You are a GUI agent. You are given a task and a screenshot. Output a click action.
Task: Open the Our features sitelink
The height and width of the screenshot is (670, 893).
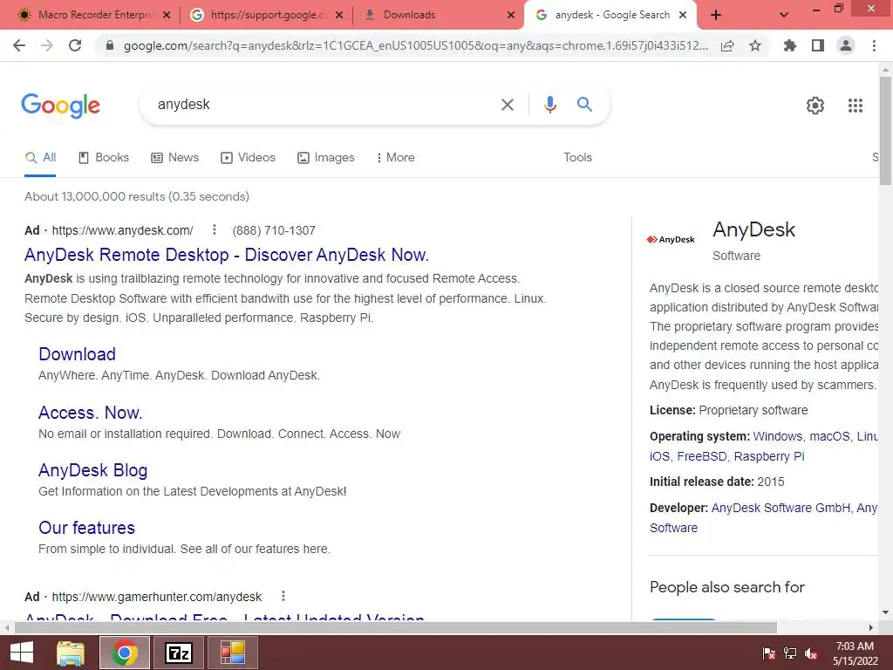coord(86,528)
